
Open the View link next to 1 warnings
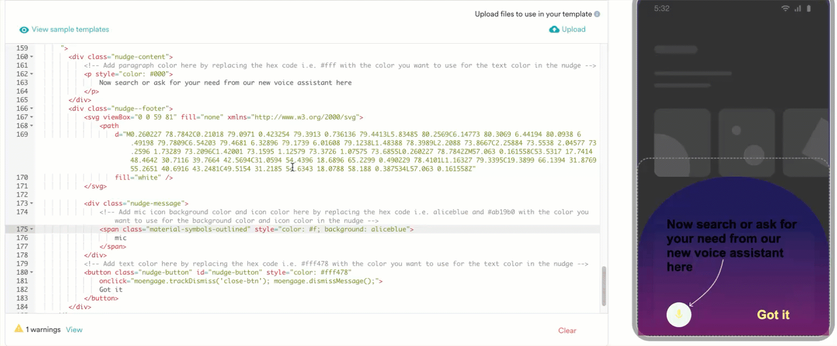(x=74, y=329)
